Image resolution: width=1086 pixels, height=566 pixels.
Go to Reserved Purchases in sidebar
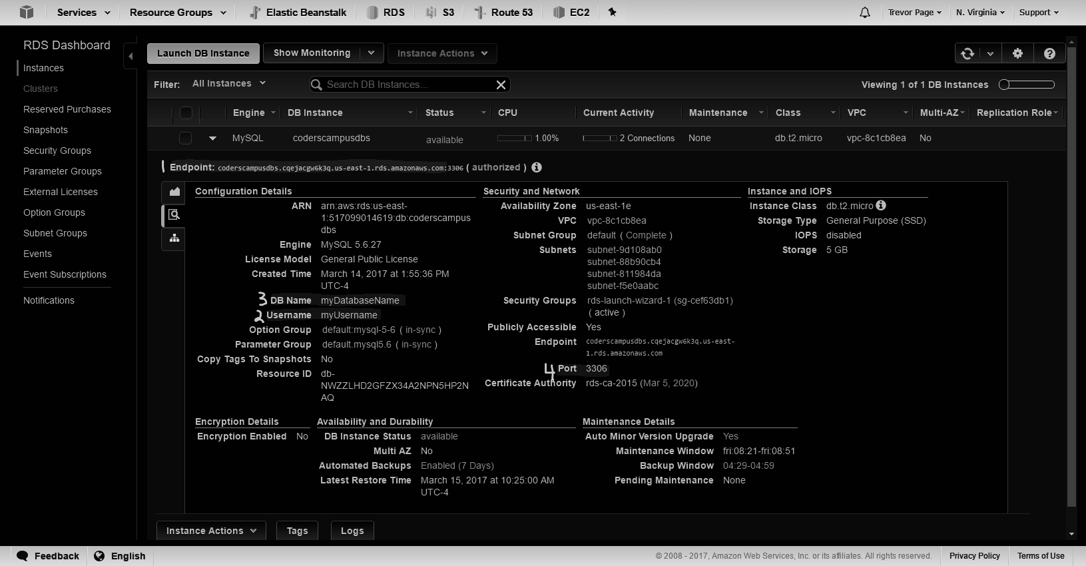pos(67,109)
